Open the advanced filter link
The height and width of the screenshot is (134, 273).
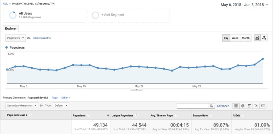coord(223,106)
